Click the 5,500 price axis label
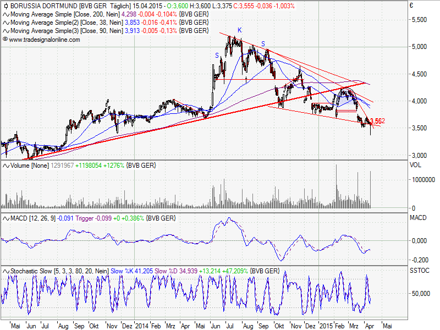 coord(419,20)
